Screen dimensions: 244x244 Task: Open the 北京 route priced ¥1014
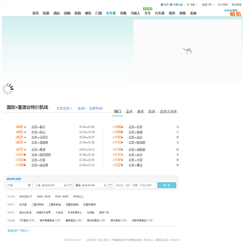point(41,155)
